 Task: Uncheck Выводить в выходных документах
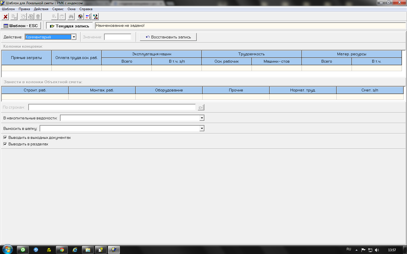click(5, 137)
